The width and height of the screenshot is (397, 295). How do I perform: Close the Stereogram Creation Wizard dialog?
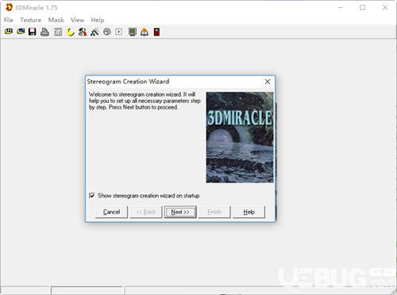[x=268, y=82]
